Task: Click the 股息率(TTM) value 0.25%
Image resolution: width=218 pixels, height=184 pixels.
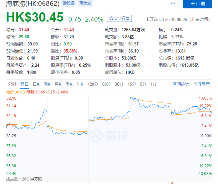Action: 85,65
